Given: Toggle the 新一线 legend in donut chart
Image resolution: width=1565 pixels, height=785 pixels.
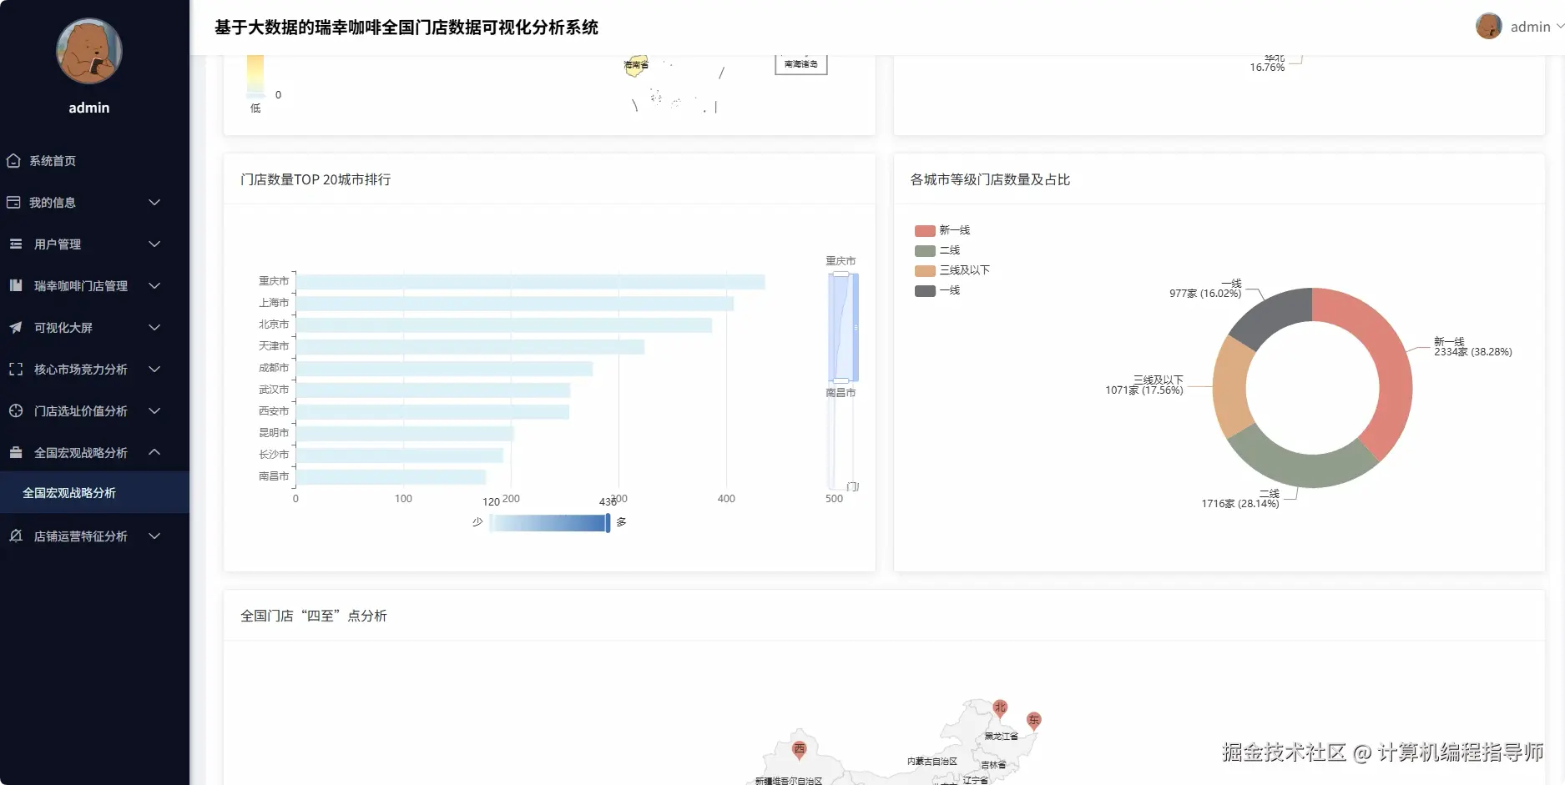Looking at the screenshot, I should [x=940, y=229].
